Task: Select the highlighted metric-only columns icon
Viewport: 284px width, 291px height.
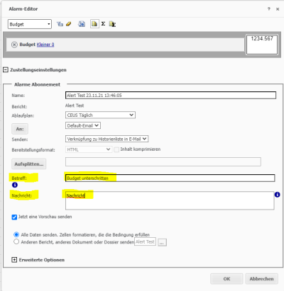Action: click(x=94, y=24)
